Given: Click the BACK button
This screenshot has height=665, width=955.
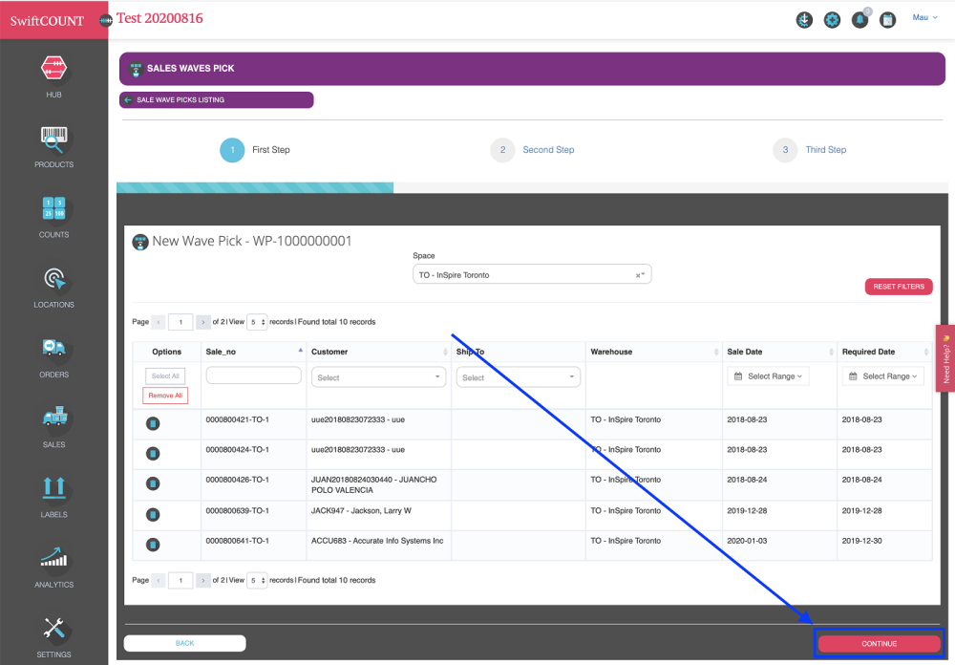Looking at the screenshot, I should click(x=184, y=643).
